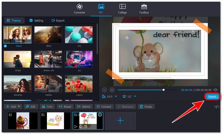Image resolution: width=222 pixels, height=134 pixels.
Task: Switch to the Setting tab
Action: pos(36,20)
